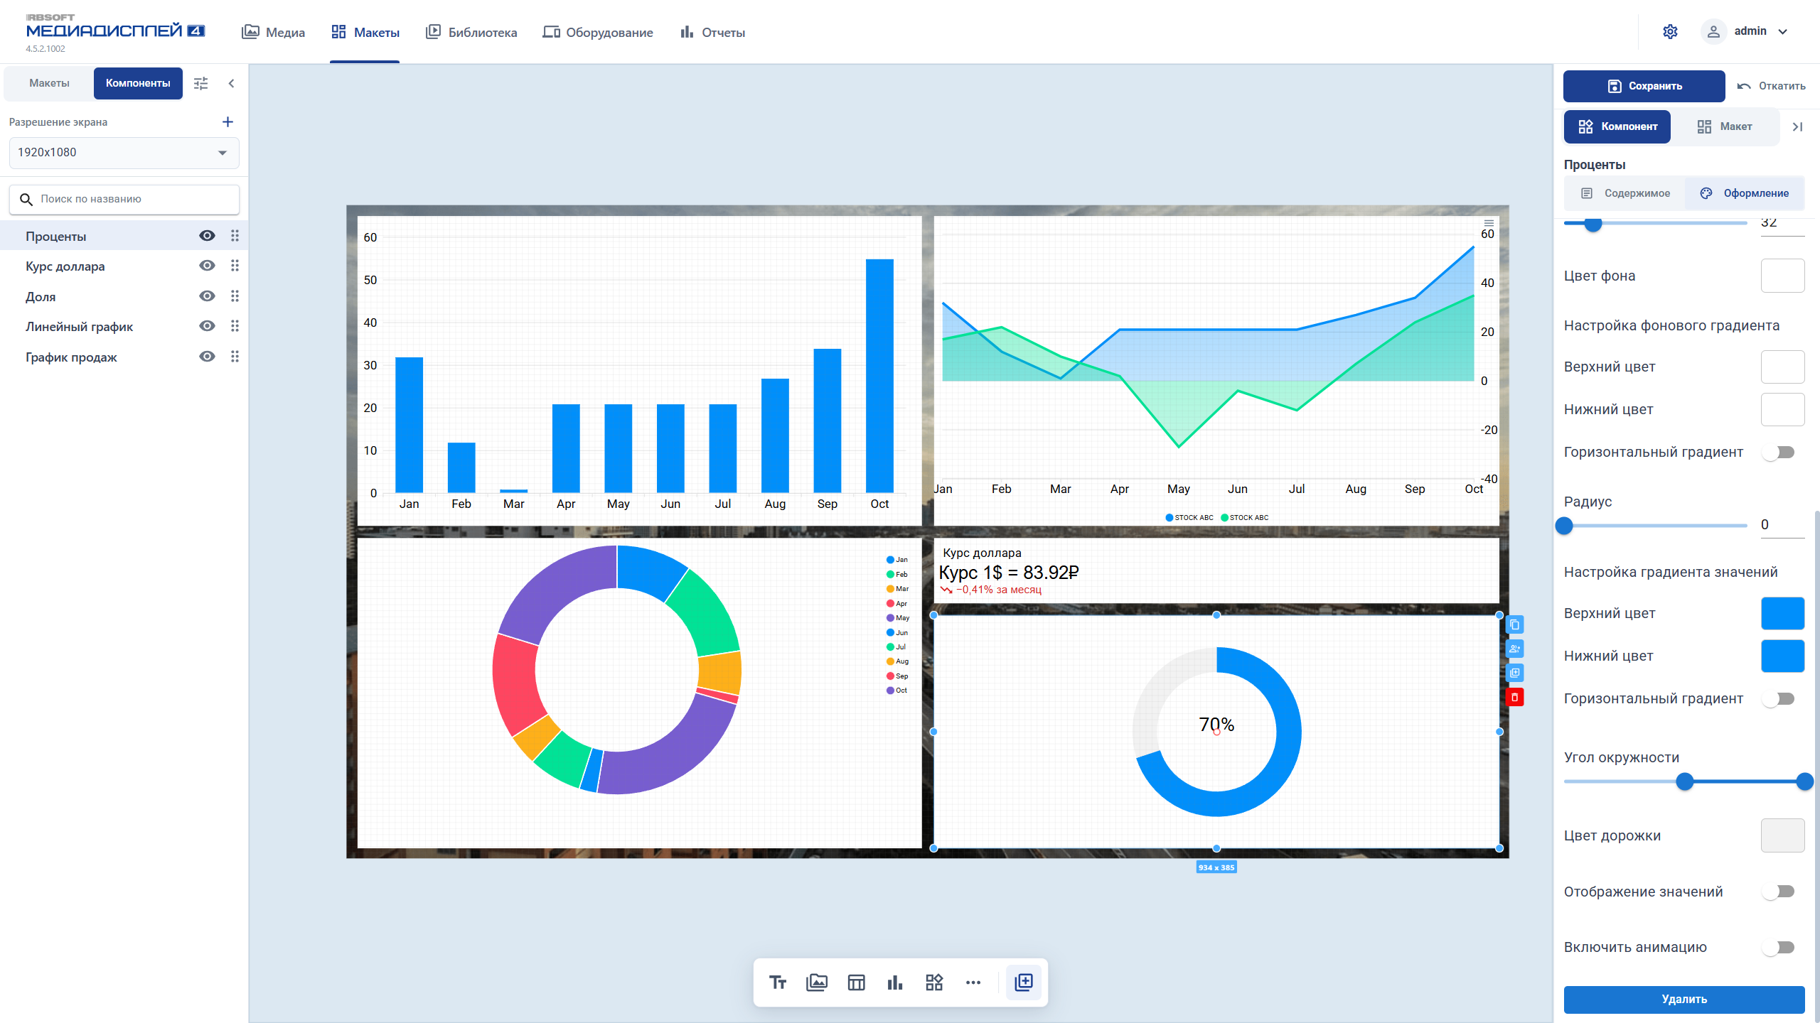Open the Библиотека menu
This screenshot has width=1820, height=1023.
(471, 32)
